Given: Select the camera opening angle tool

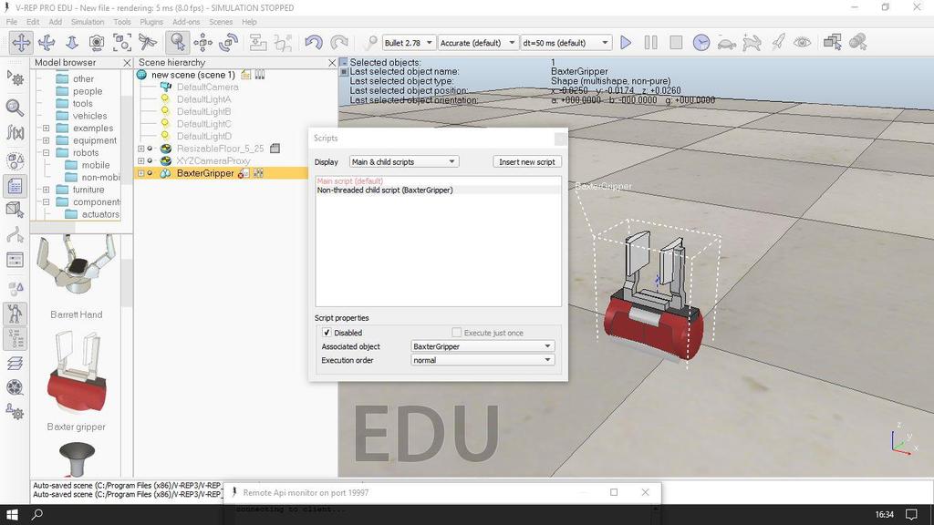Looking at the screenshot, I should [x=97, y=42].
